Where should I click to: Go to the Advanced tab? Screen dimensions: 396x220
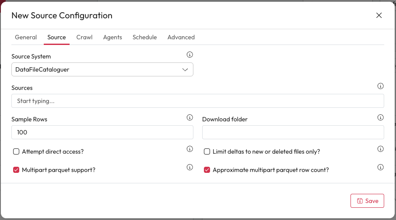click(x=181, y=37)
